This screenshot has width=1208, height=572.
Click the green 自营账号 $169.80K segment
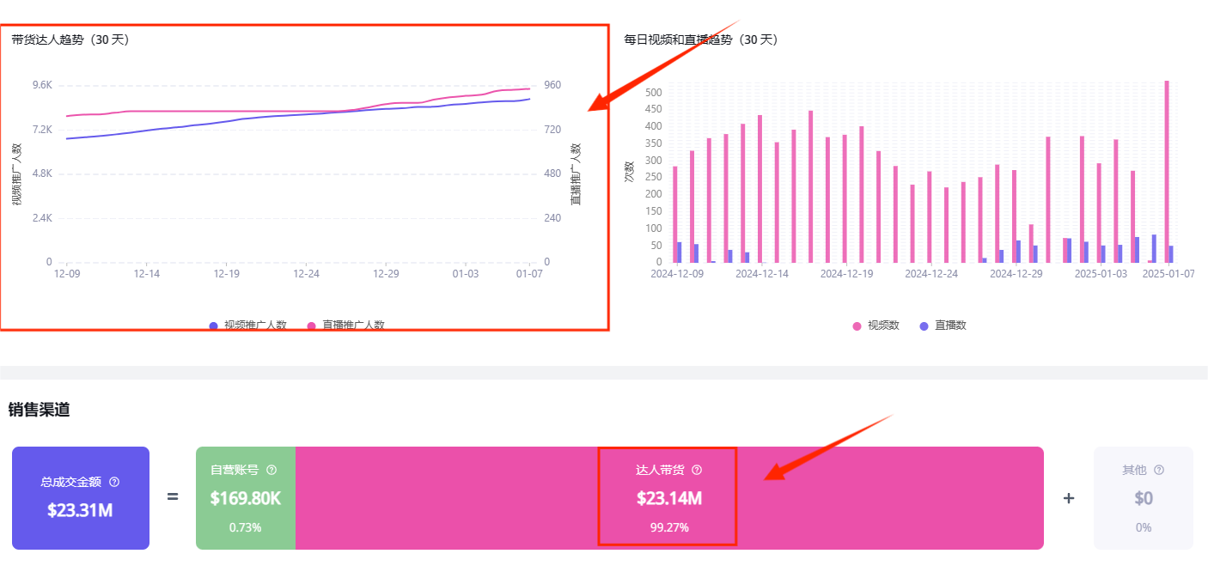pyautogui.click(x=246, y=498)
